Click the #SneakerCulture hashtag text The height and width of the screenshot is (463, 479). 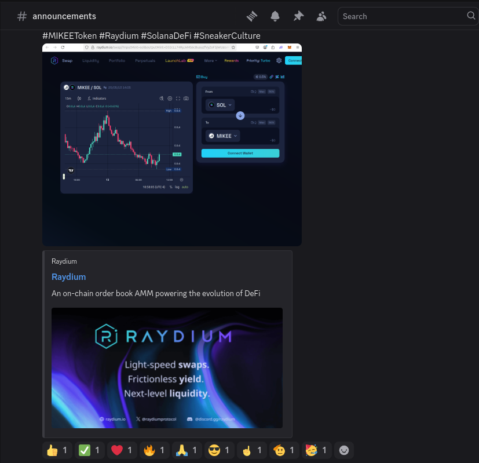(x=227, y=36)
